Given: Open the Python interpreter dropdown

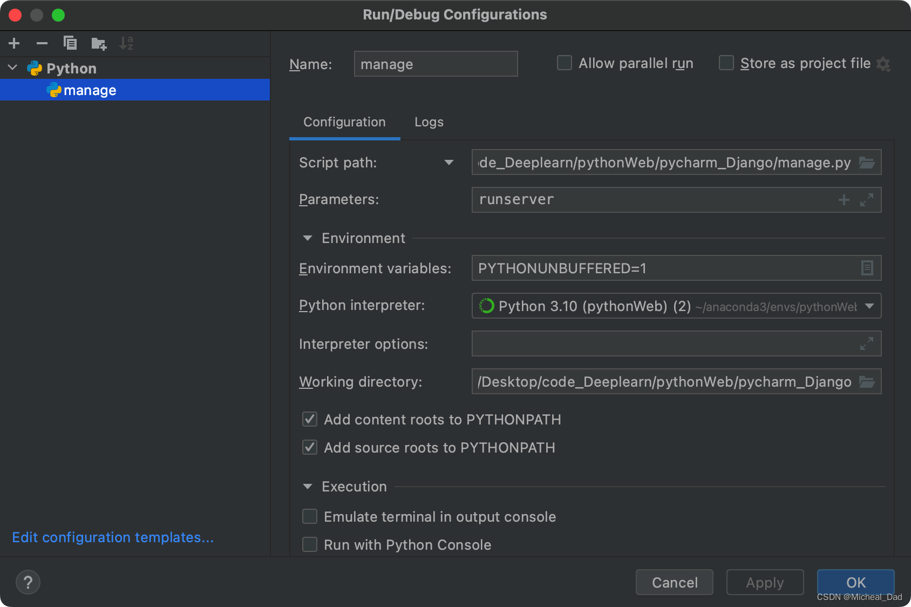Looking at the screenshot, I should tap(869, 306).
